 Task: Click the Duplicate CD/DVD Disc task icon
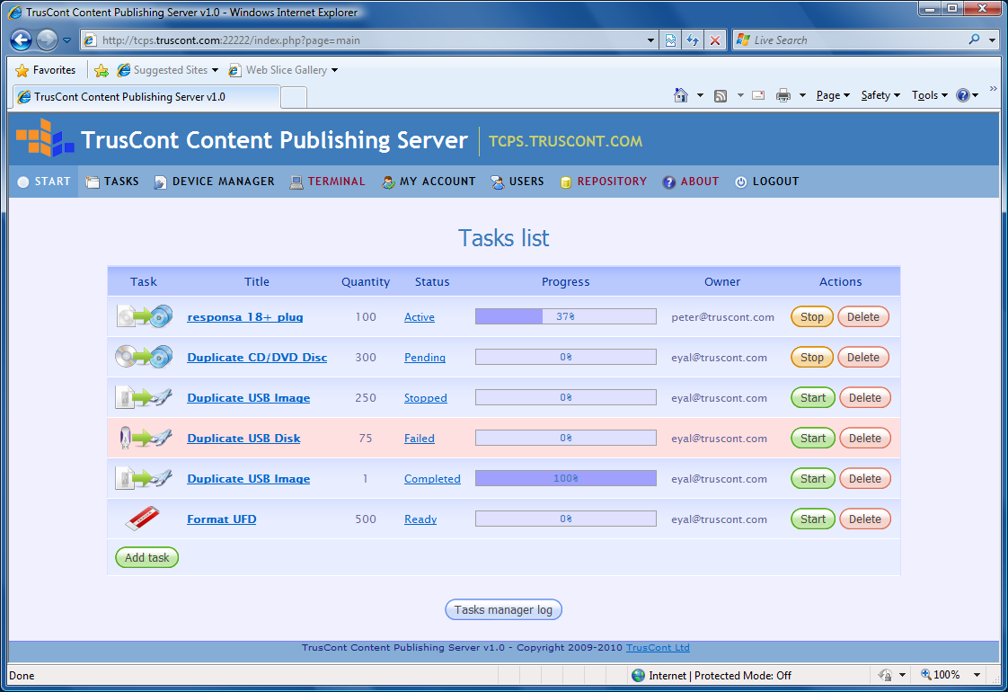pos(144,358)
